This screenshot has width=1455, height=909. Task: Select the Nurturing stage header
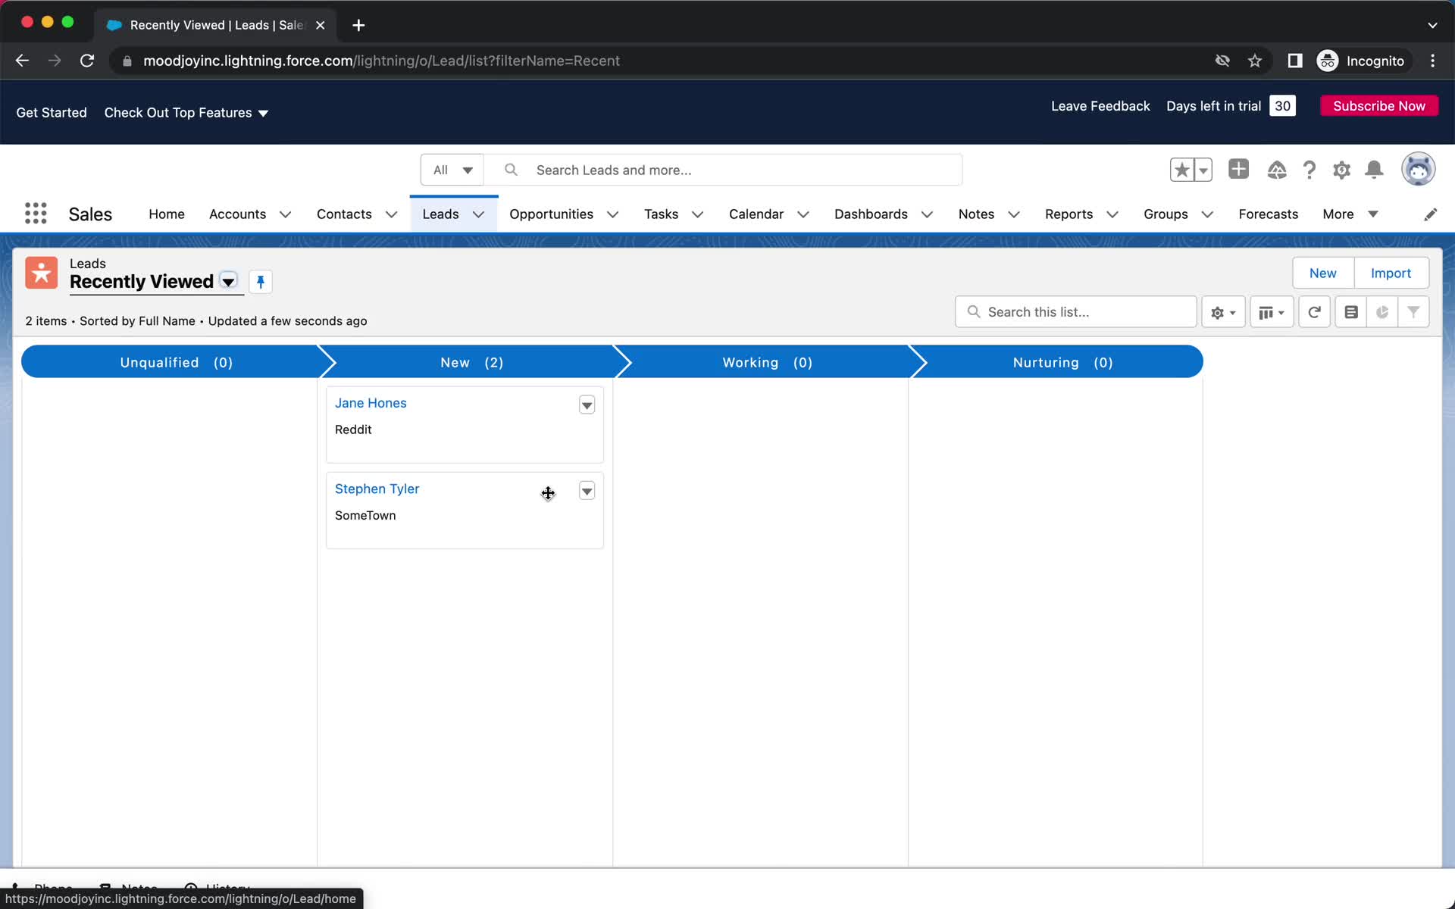(1062, 362)
